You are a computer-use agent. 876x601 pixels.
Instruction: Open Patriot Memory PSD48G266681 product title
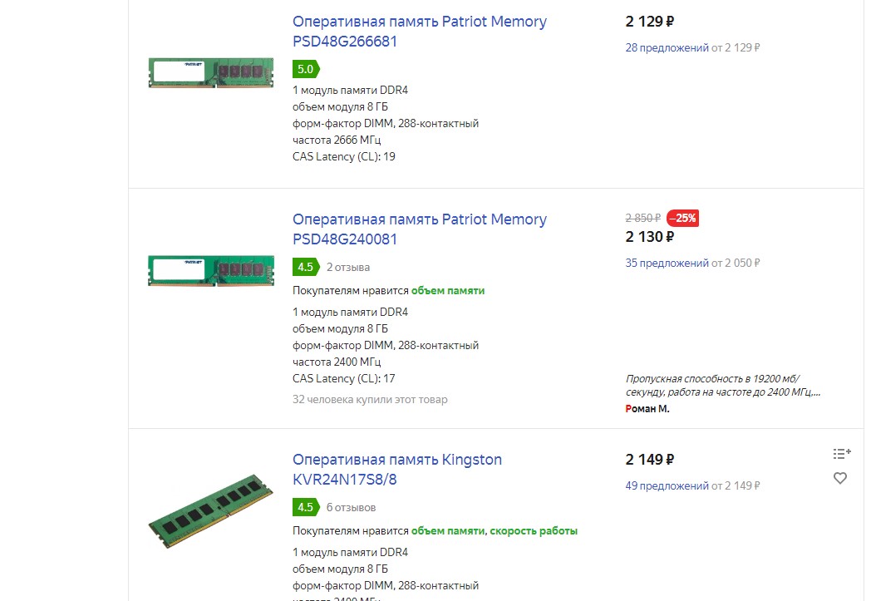pos(419,32)
